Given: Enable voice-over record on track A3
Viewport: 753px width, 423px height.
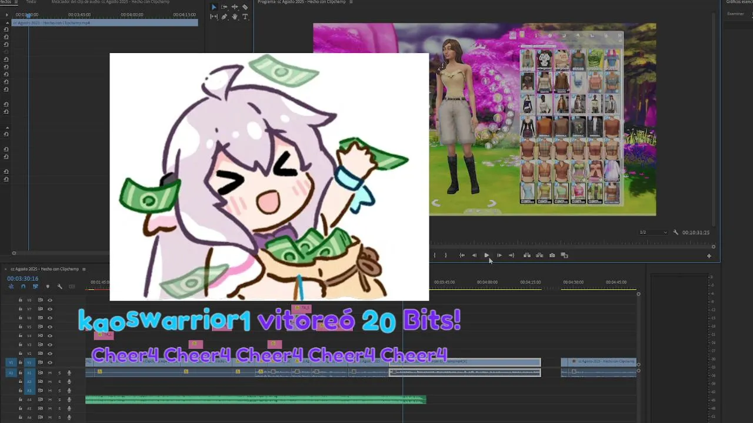Looking at the screenshot, I should click(x=69, y=391).
